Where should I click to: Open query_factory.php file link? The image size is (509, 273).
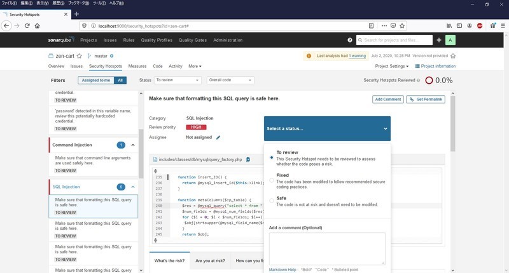click(x=200, y=159)
